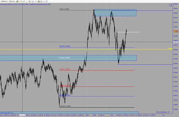The width and height of the screenshot is (179, 117).
Task: Click the indicator label text at chart top
Action: pyautogui.click(x=25, y=5)
